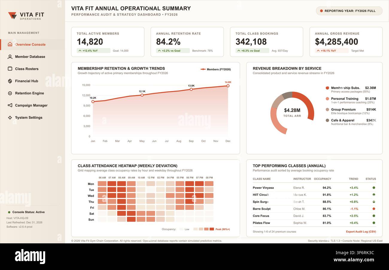The height and width of the screenshot is (270, 389).
Task: Go to Campaign Manager
Action: 31,105
